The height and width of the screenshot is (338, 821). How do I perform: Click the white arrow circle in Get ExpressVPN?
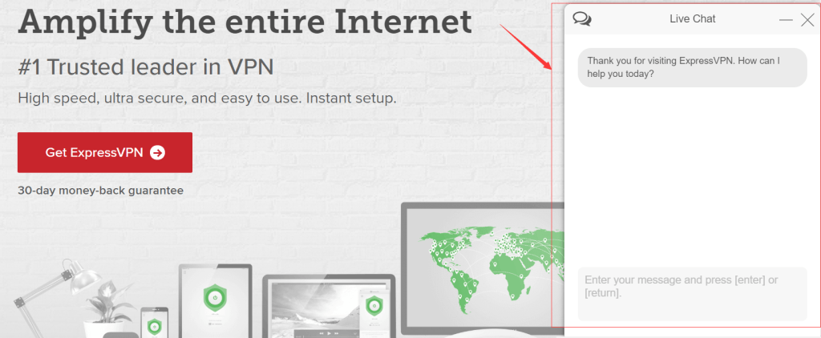pos(157,152)
